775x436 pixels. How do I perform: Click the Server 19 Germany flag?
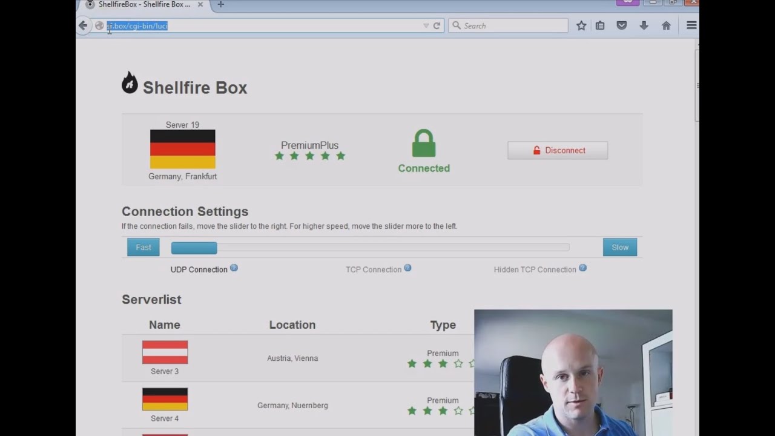(x=182, y=149)
